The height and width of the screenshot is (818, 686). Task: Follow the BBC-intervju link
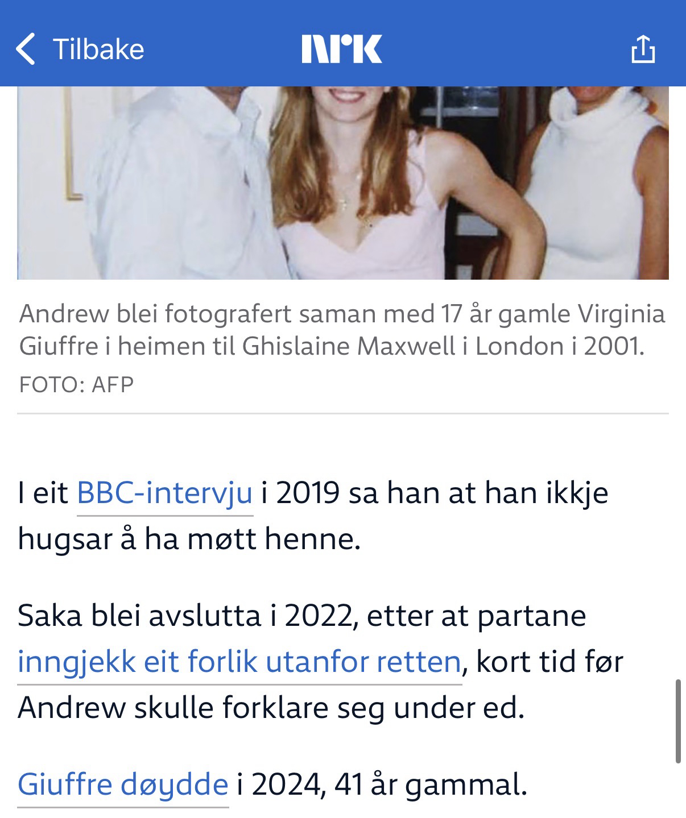(164, 493)
